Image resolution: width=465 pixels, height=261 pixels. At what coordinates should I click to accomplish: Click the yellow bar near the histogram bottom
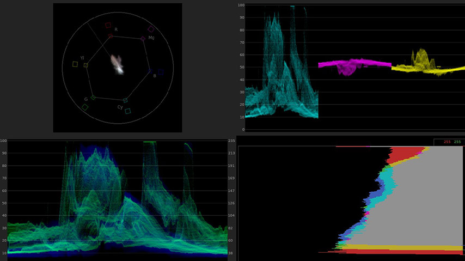[403, 247]
